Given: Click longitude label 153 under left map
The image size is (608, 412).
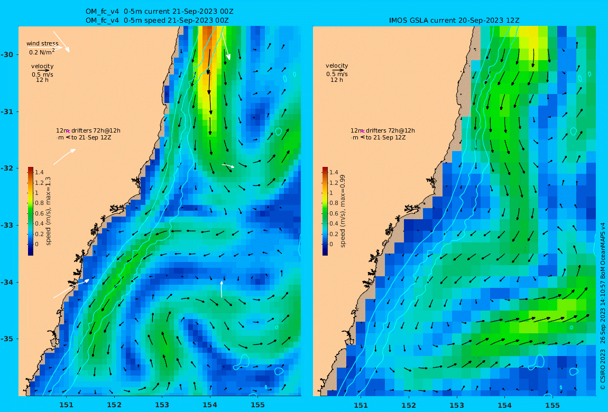Looking at the screenshot, I should pyautogui.click(x=162, y=405).
